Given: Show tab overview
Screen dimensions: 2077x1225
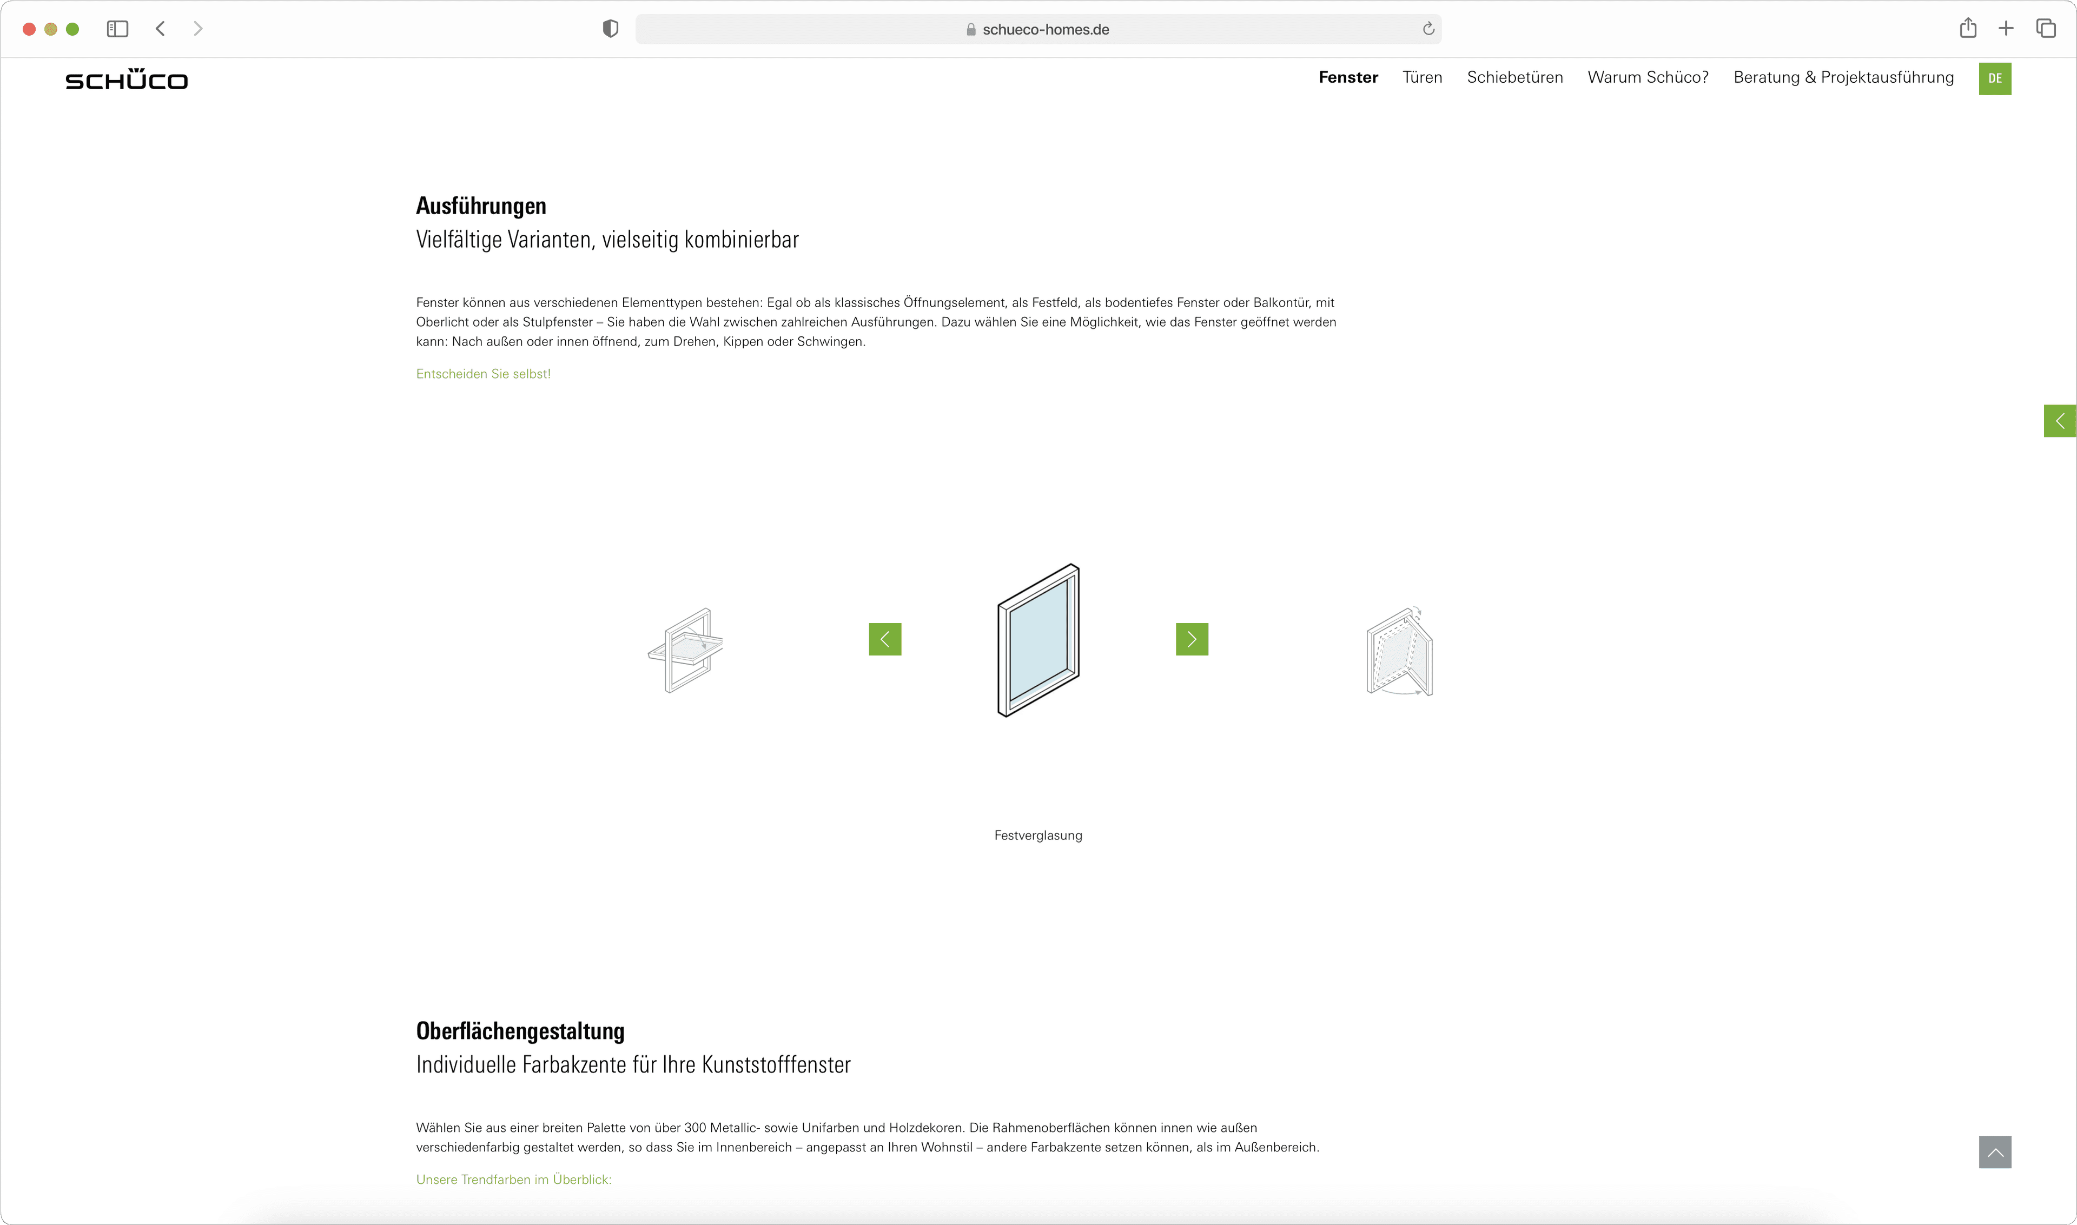Looking at the screenshot, I should click(x=2046, y=29).
